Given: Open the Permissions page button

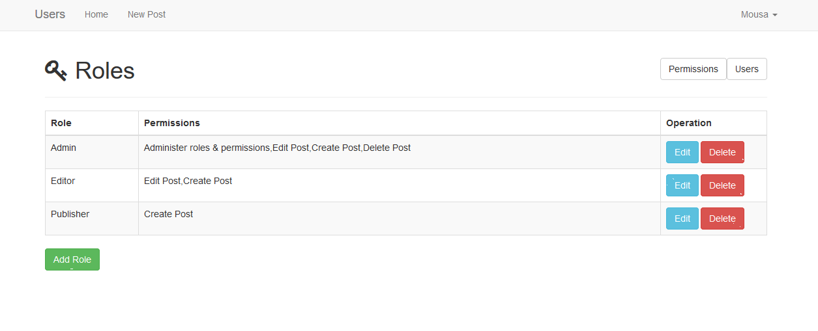Looking at the screenshot, I should (x=693, y=69).
